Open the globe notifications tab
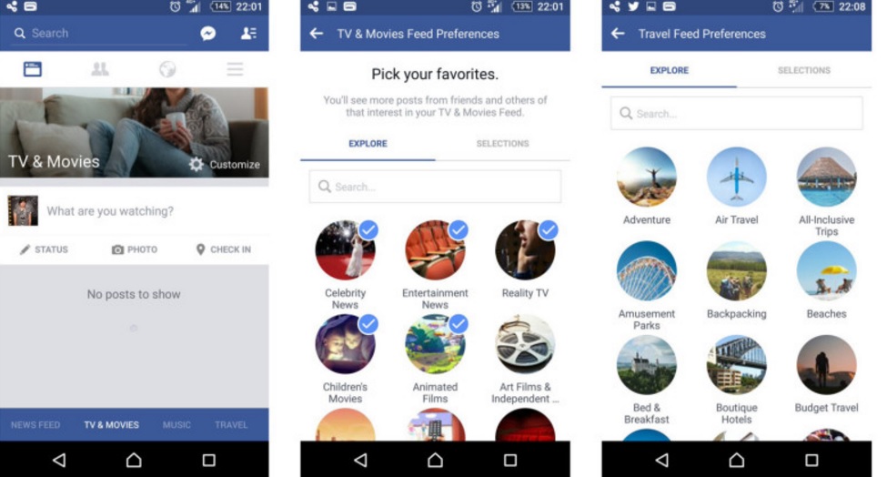 coord(167,69)
